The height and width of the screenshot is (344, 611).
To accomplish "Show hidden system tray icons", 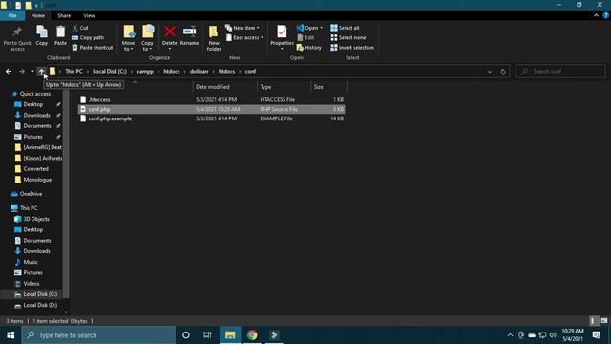I will point(510,335).
